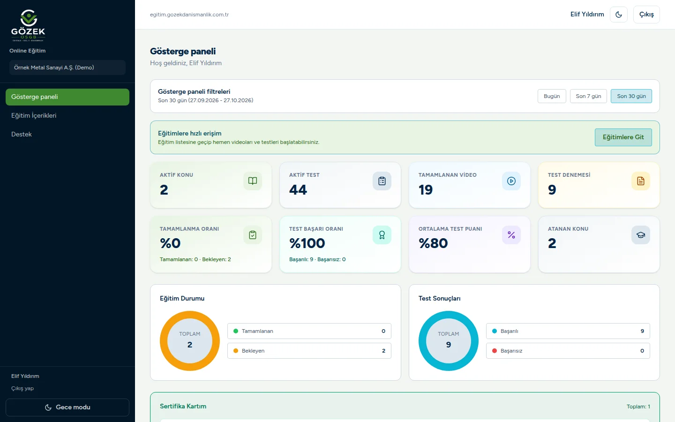The height and width of the screenshot is (422, 675).
Task: Click the graduation cap icon in Atanan Konu card
Action: coord(641,235)
